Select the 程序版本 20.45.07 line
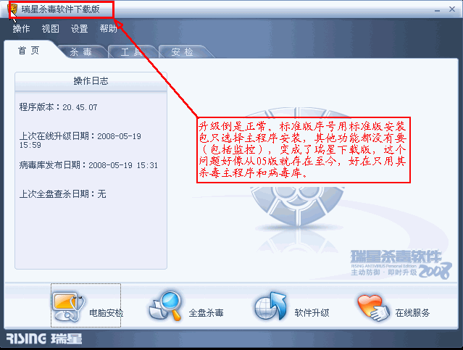This screenshot has width=463, height=350. 58,107
